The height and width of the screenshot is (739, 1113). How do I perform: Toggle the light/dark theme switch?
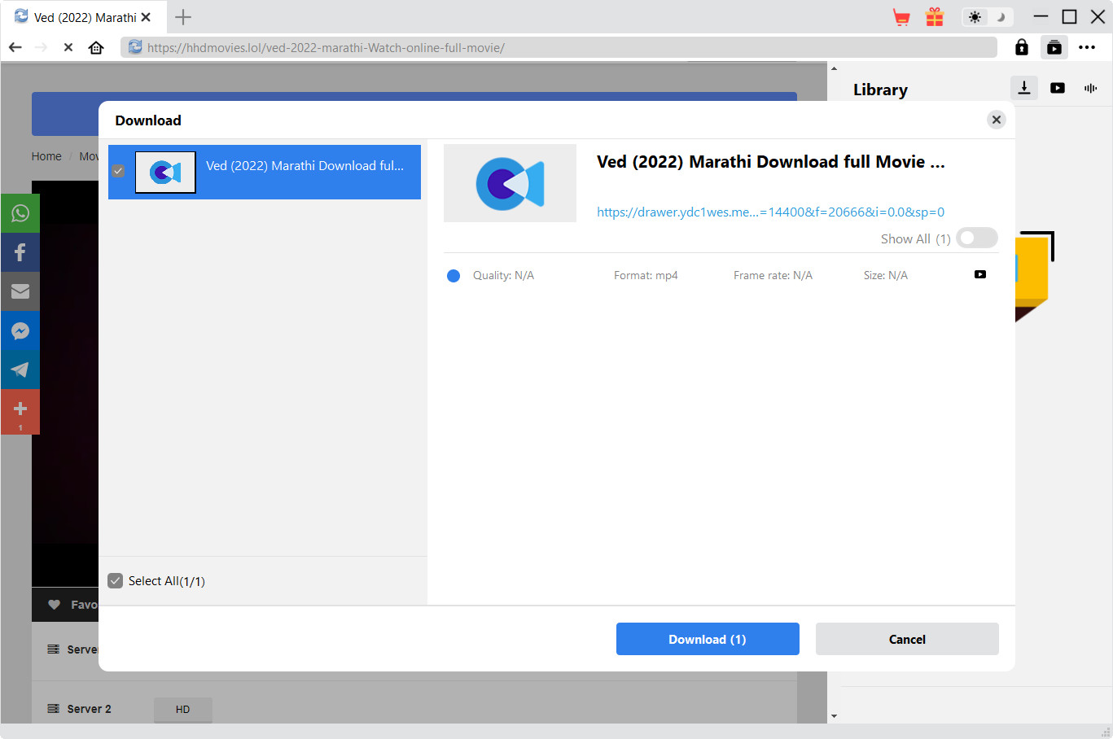tap(987, 17)
